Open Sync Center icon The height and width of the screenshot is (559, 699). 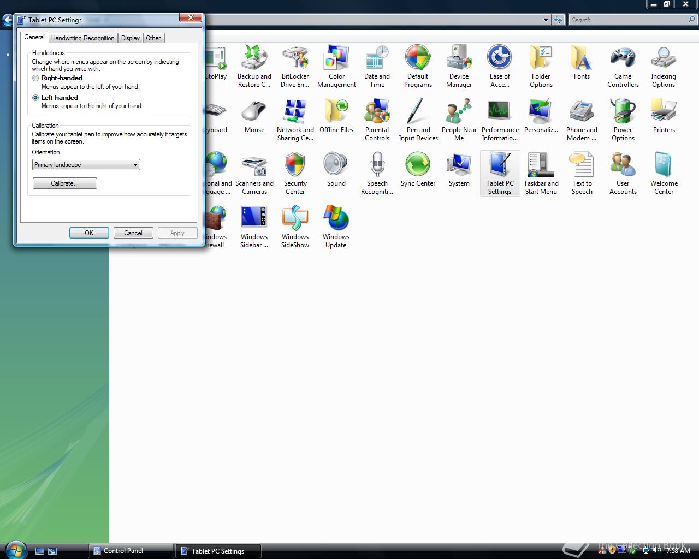418,170
